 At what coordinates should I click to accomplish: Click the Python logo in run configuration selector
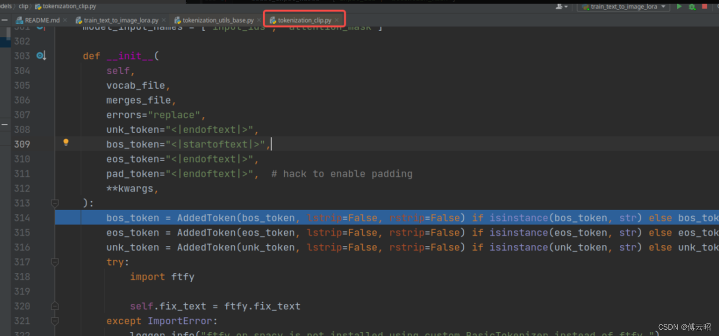tap(584, 7)
